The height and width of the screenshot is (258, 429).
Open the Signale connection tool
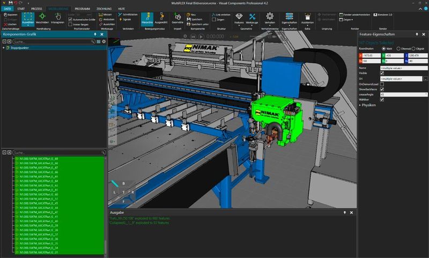[125, 20]
